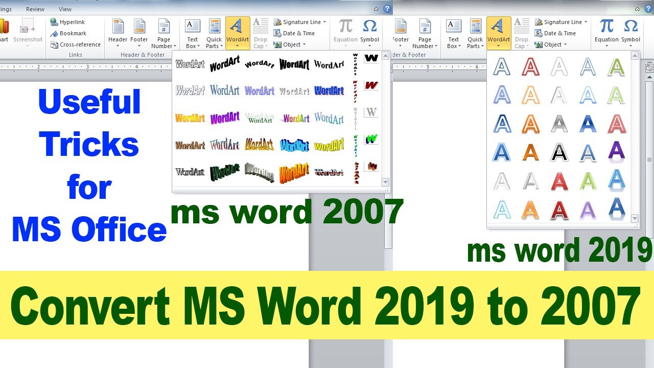Choose the dark blue A in the last row
The height and width of the screenshot is (368, 654).
[617, 209]
